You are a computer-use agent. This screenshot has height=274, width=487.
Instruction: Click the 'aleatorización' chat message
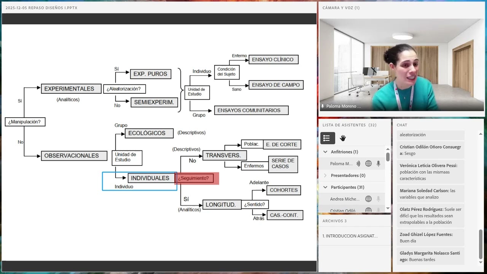[x=431, y=135]
